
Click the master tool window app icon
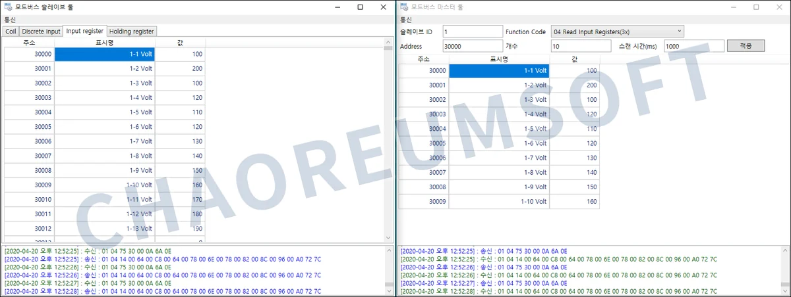coord(404,7)
